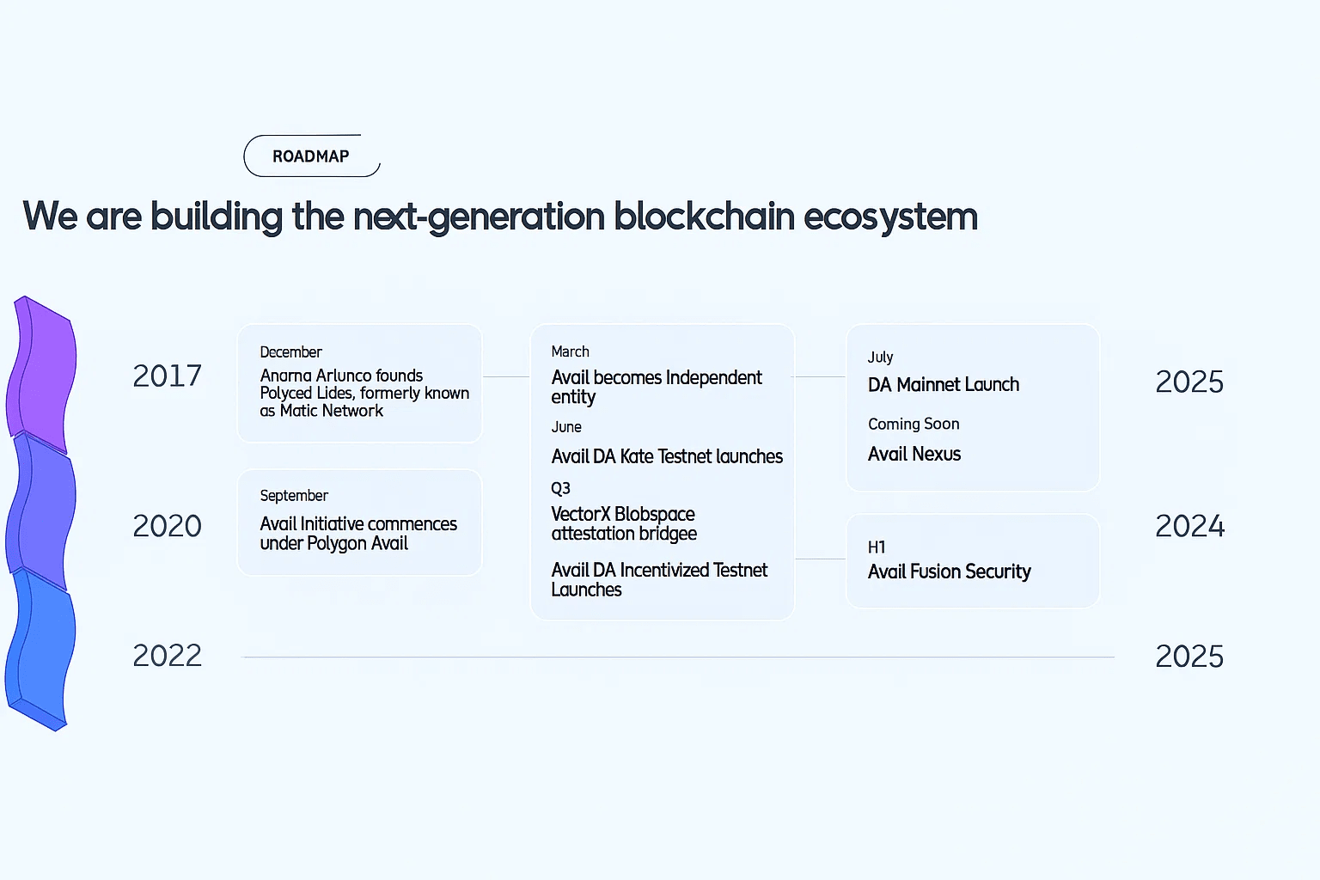This screenshot has width=1320, height=880.
Task: Select the bottom-right 2025 year marker
Action: tap(1189, 657)
